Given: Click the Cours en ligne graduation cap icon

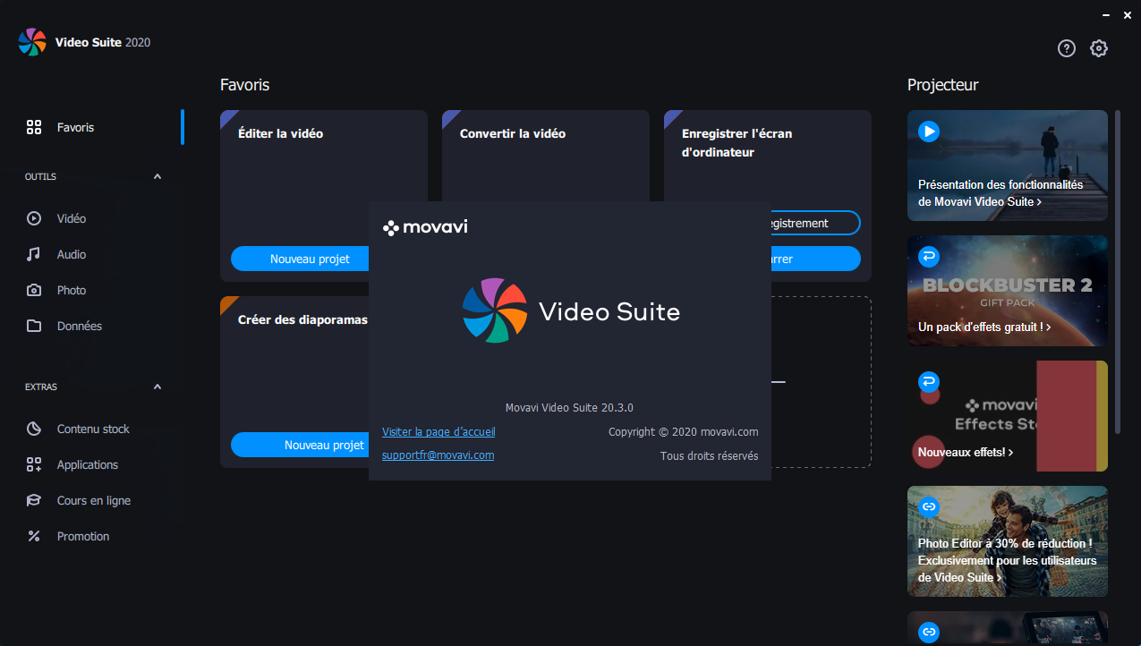Looking at the screenshot, I should pyautogui.click(x=34, y=500).
